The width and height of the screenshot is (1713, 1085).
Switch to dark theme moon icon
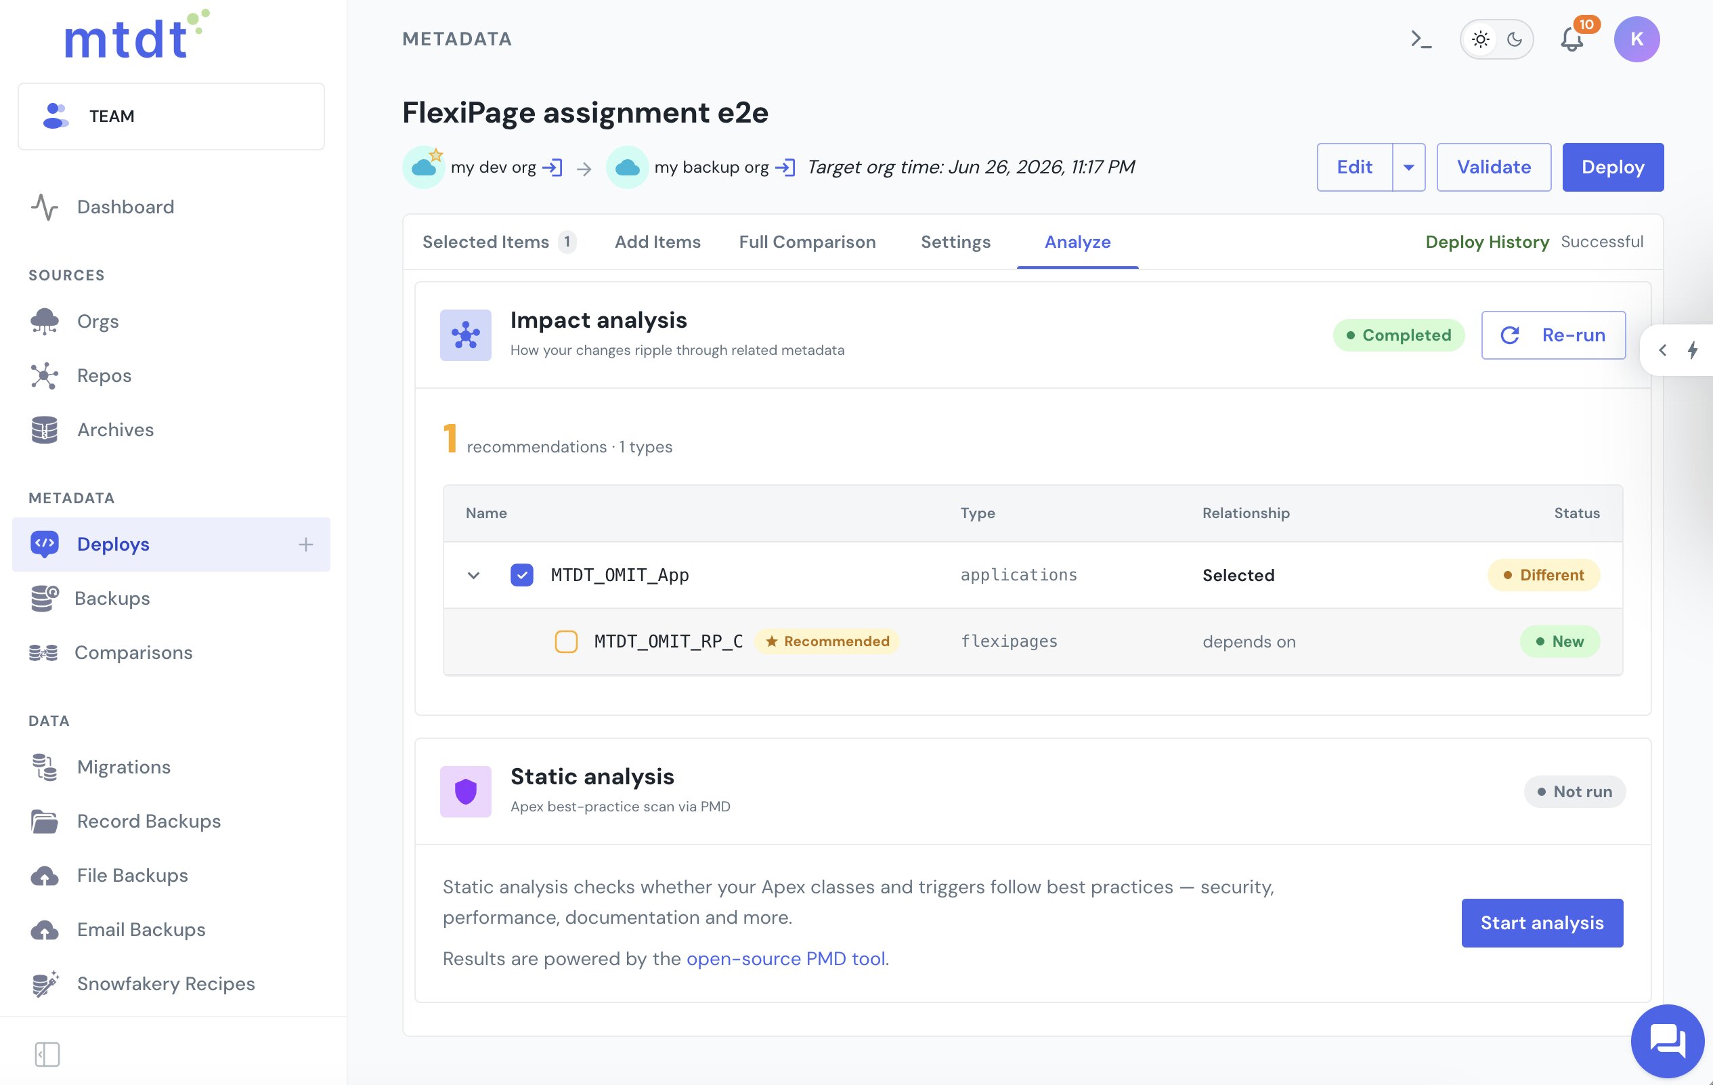coord(1515,39)
